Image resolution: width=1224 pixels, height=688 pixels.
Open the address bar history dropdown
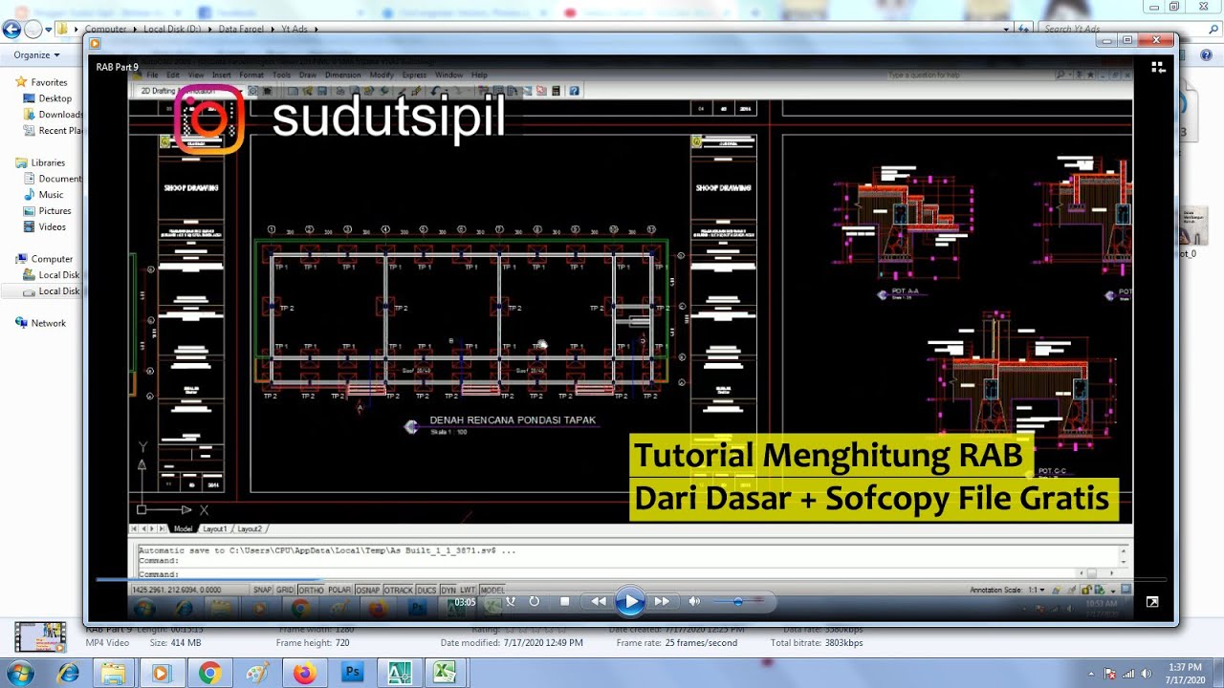coord(1006,29)
